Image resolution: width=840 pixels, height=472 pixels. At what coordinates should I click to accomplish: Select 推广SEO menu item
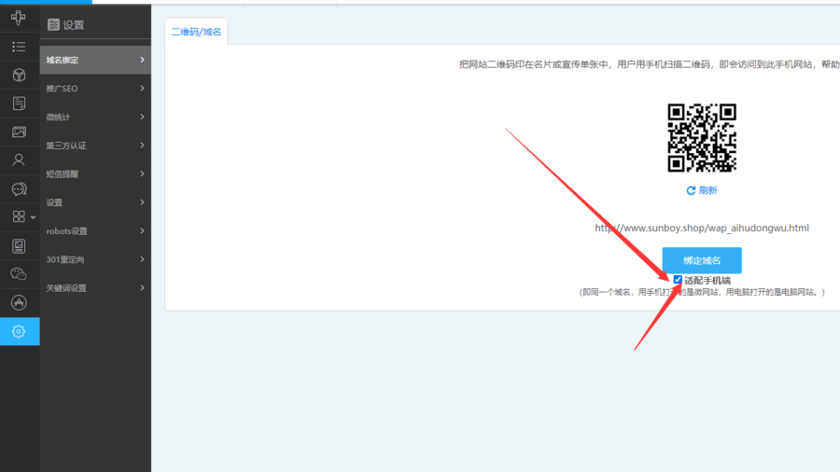pos(95,89)
